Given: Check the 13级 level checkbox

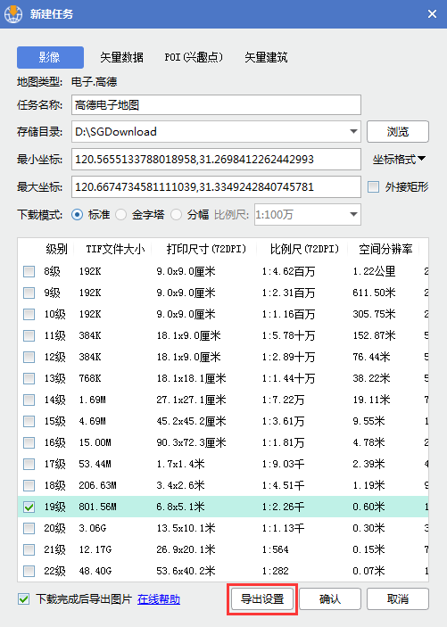Looking at the screenshot, I should [29, 378].
